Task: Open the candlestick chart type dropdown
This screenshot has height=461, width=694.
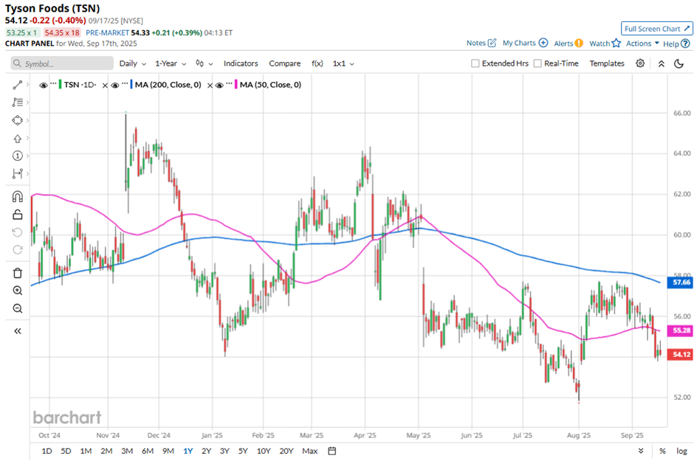Action: coord(204,63)
